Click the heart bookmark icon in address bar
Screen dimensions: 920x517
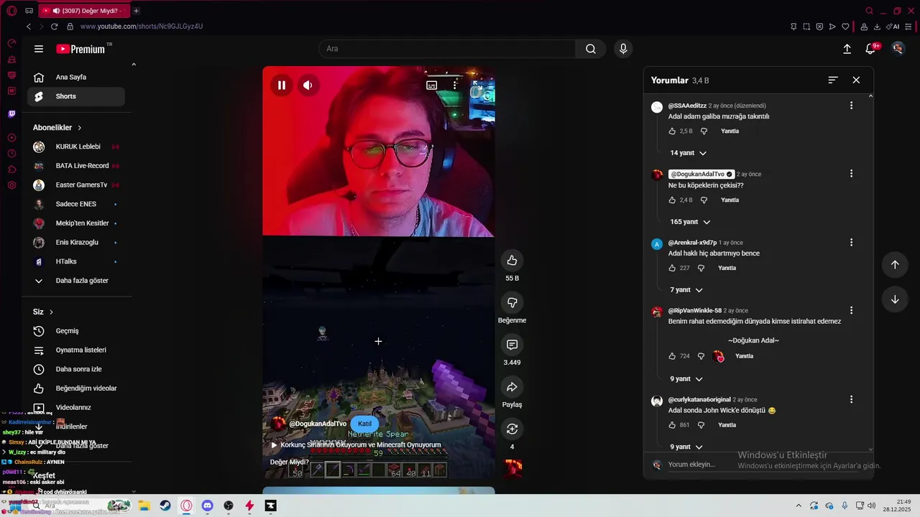pyautogui.click(x=845, y=27)
